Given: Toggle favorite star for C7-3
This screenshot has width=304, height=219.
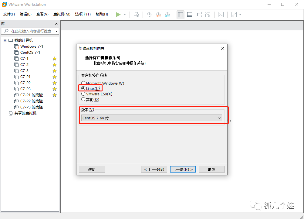Looking at the screenshot, I should coord(55,71).
